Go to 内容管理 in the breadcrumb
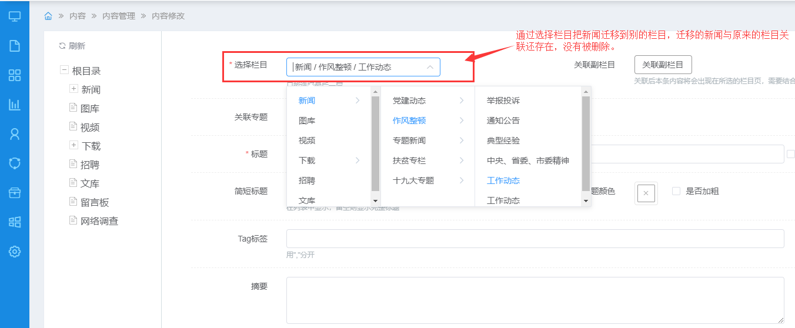Screen dimensions: 795x328 pyautogui.click(x=119, y=16)
